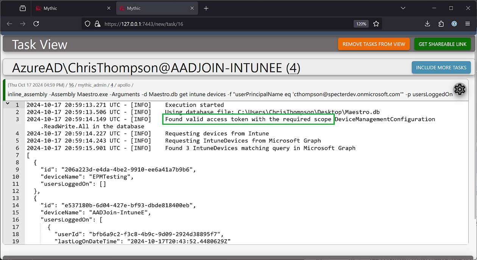The image size is (477, 260).
Task: Click the AzureAD\ChrisThompson callback heading
Action: coord(156,68)
